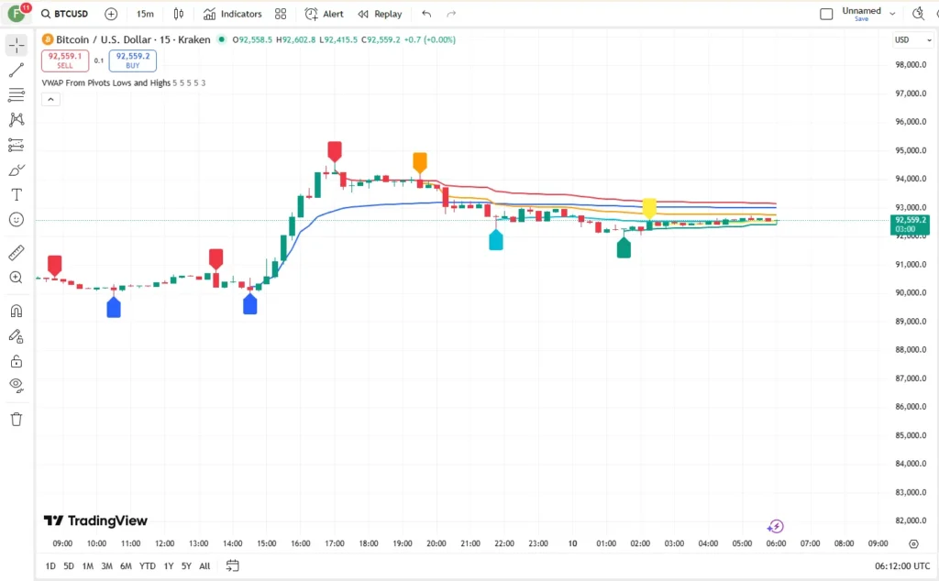Toggle magnet mode snapping

[x=17, y=312]
